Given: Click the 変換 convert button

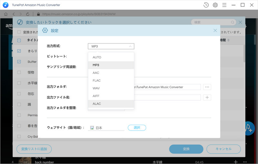Looking at the screenshot, I should [186, 149].
